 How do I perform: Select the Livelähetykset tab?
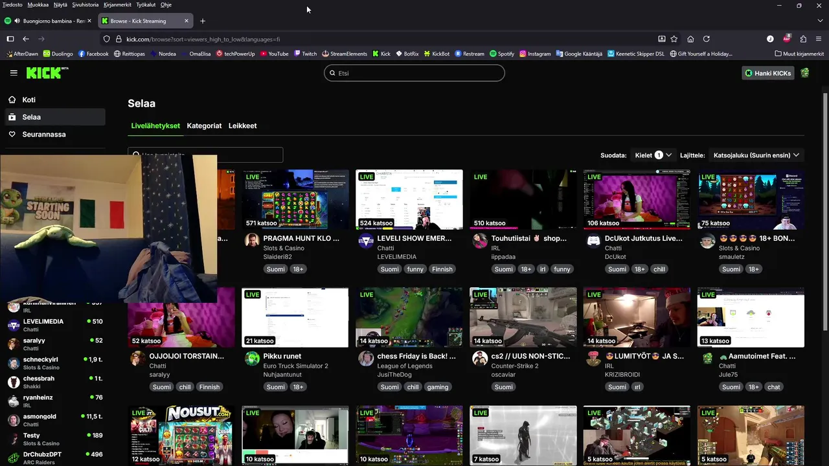tap(155, 126)
